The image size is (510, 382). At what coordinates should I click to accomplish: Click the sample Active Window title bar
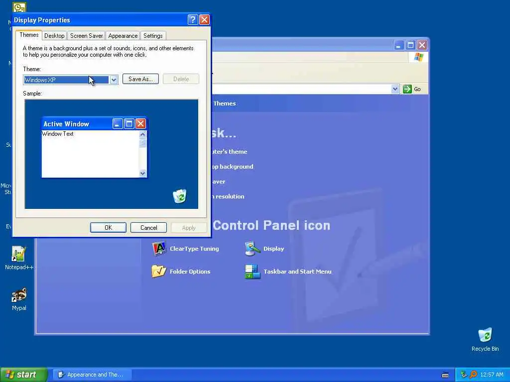point(94,124)
